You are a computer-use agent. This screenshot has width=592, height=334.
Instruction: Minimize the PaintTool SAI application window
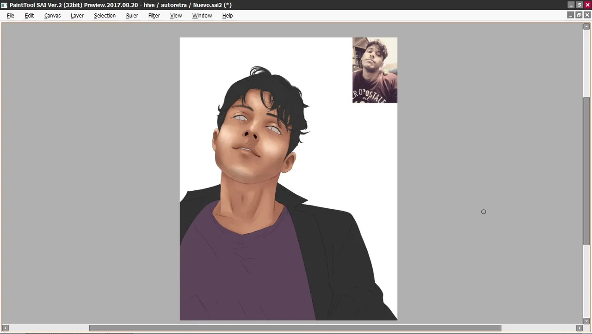coord(571,5)
